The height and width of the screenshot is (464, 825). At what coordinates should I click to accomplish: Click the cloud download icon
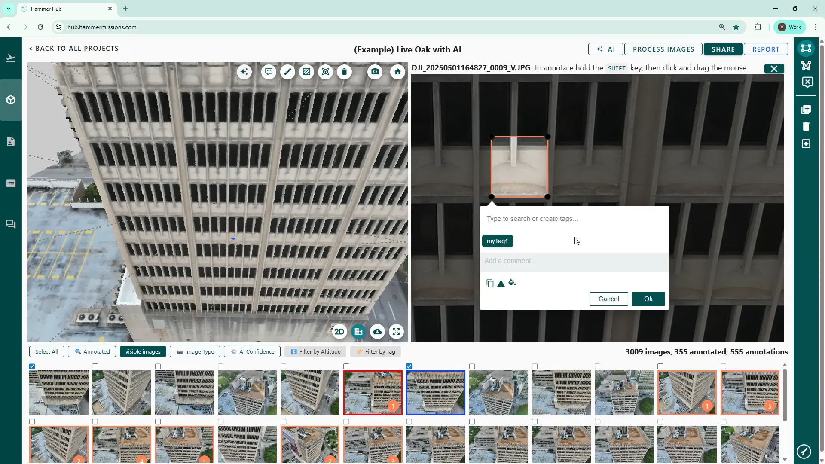[377, 332]
